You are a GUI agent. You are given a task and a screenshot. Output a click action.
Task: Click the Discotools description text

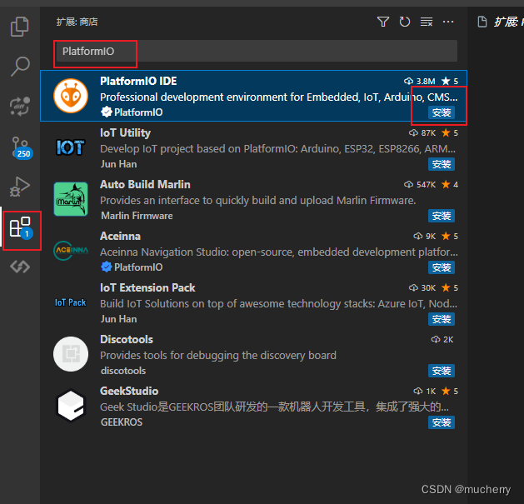click(x=218, y=355)
